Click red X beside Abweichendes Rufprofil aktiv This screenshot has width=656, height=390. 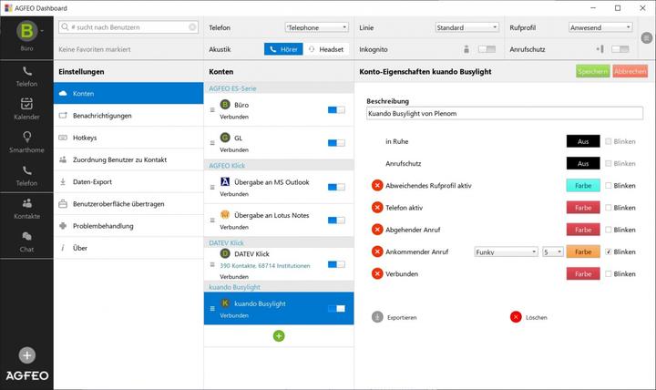click(x=377, y=185)
